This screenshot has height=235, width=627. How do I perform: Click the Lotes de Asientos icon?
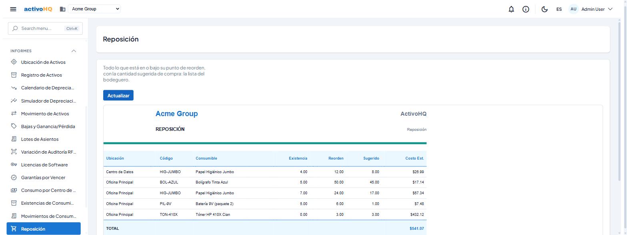14,139
